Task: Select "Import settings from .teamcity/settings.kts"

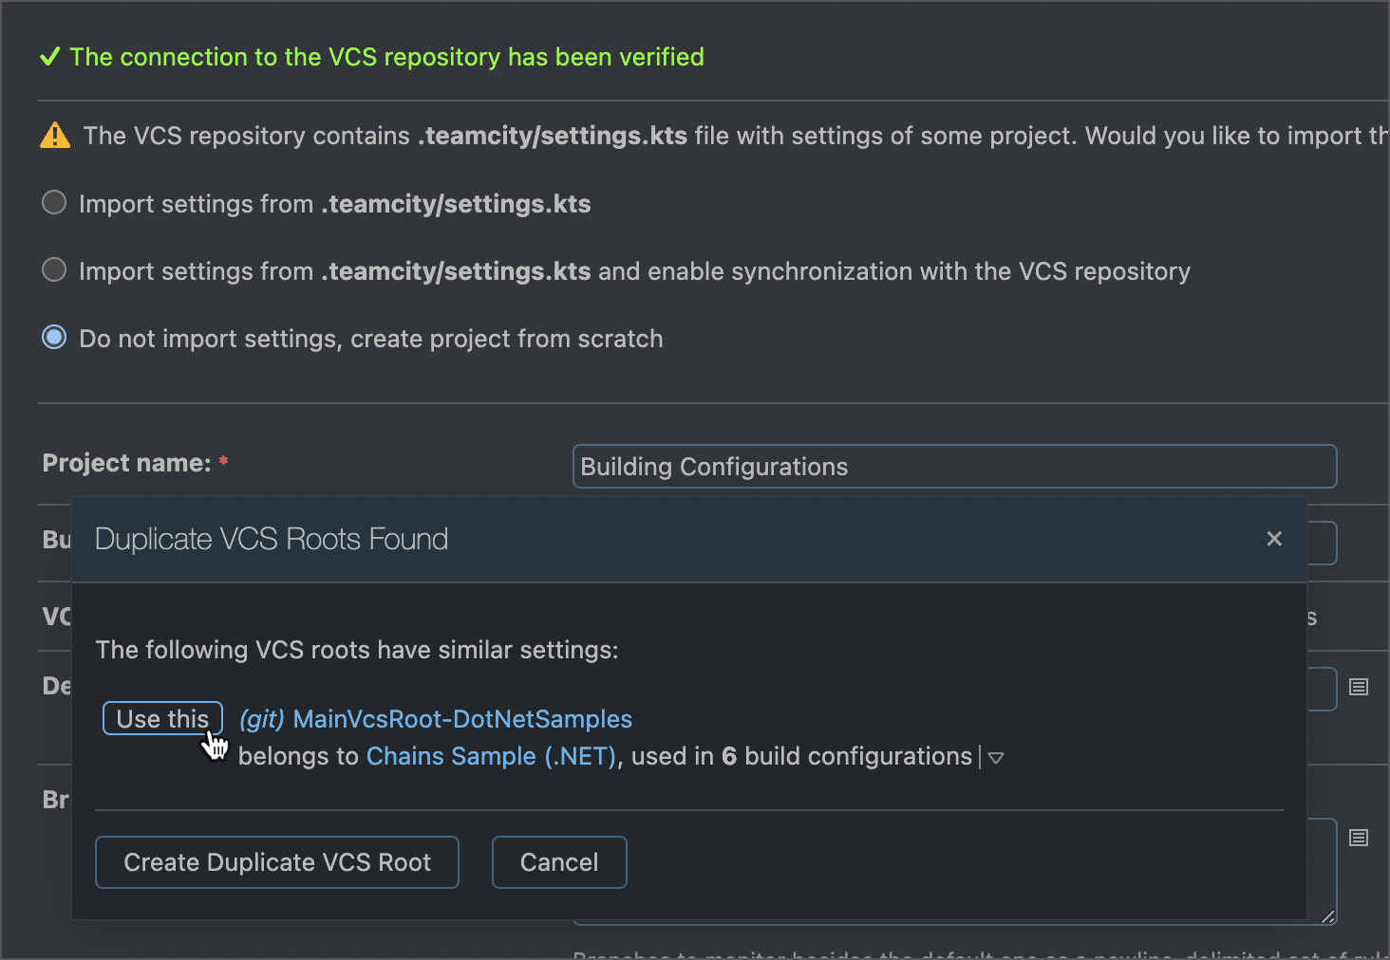Action: point(54,202)
